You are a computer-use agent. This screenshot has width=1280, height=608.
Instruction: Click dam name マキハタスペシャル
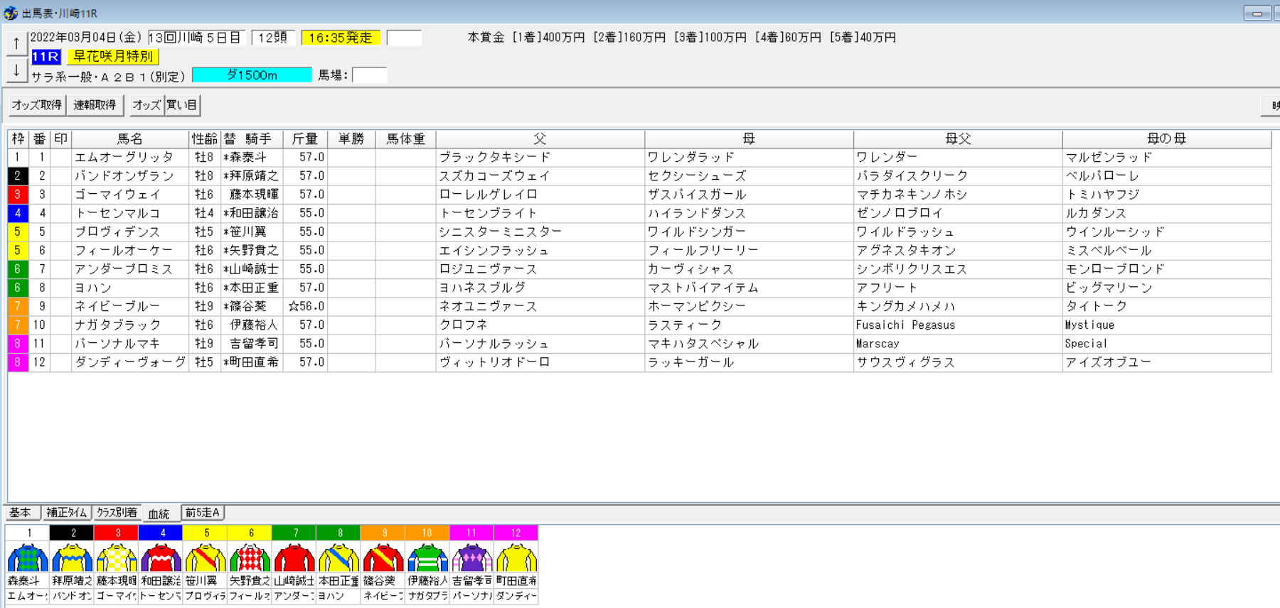point(703,344)
